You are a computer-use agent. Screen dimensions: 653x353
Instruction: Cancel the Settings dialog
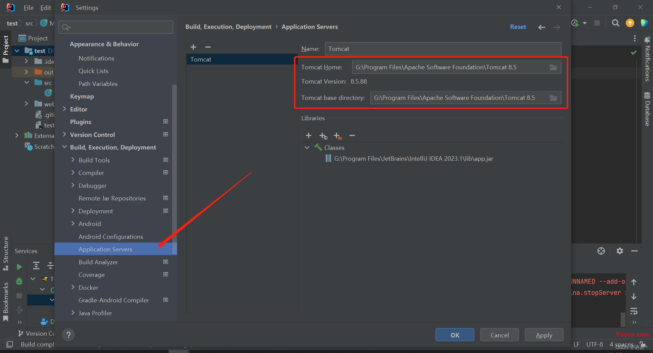499,335
